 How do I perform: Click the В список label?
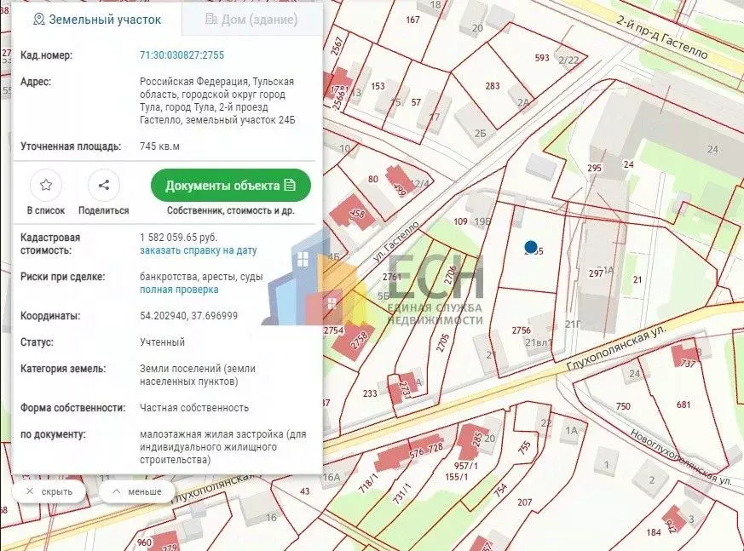pyautogui.click(x=46, y=210)
